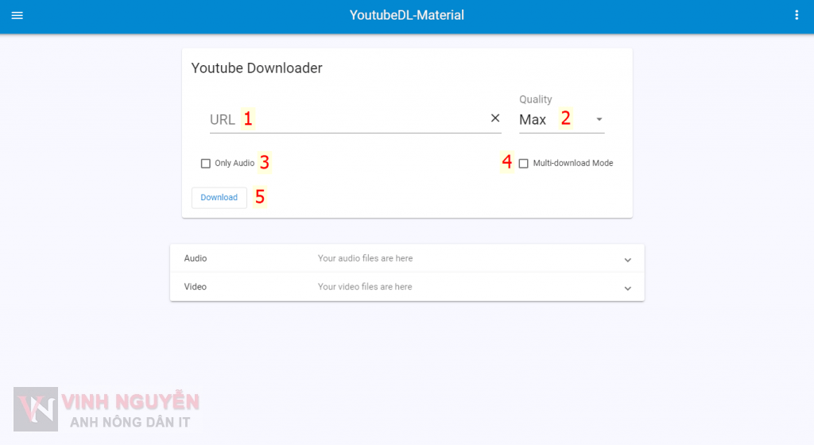Expand the Audio panel chevron
The image size is (814, 445).
pyautogui.click(x=627, y=260)
